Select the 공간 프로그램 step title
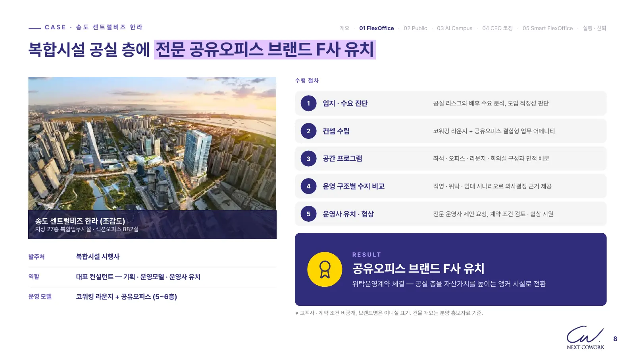Image resolution: width=635 pixels, height=357 pixels. click(343, 159)
